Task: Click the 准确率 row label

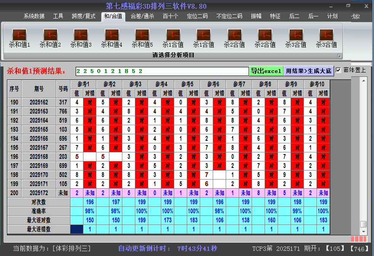Action: tap(38, 211)
